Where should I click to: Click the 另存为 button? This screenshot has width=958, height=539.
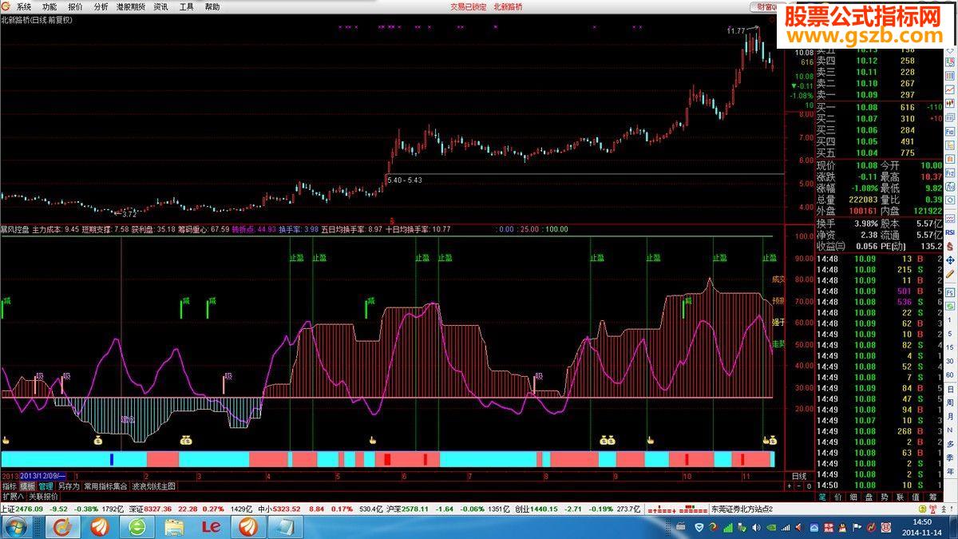(x=69, y=485)
